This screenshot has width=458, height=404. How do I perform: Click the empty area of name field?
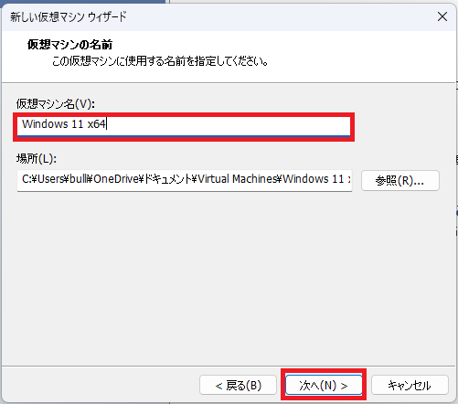pyautogui.click(x=229, y=125)
